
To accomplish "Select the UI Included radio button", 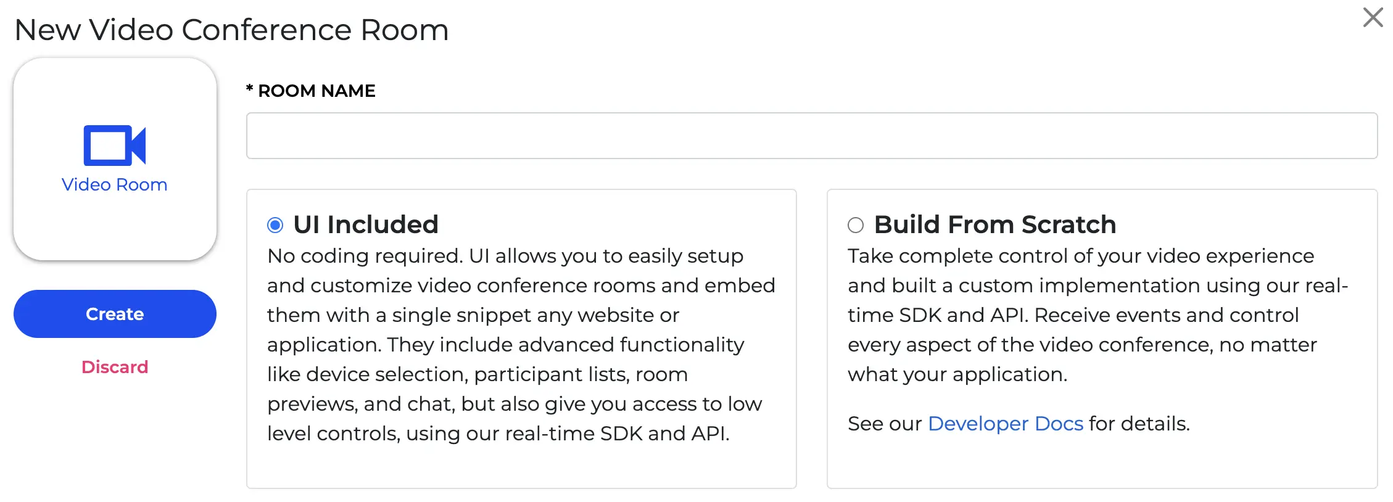I will coord(275,225).
